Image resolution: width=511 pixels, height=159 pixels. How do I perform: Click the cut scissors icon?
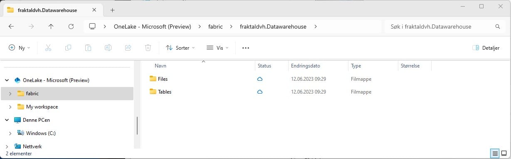(x=48, y=48)
